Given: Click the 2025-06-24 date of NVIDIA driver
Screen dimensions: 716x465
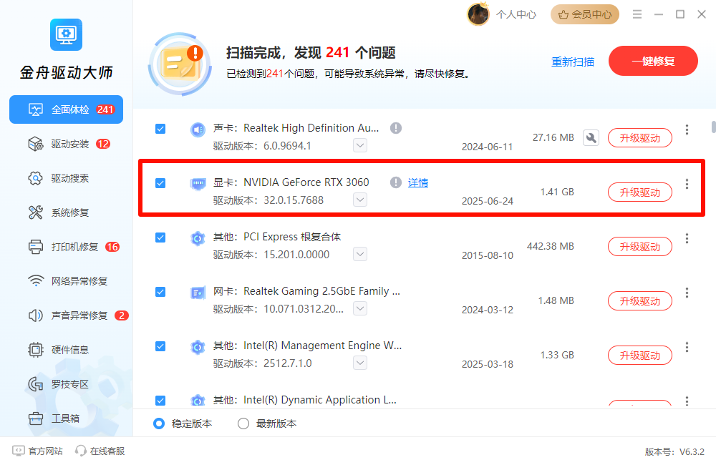Looking at the screenshot, I should (x=487, y=201).
